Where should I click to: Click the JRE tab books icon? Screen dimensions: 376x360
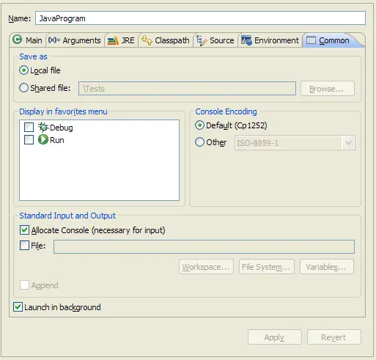(113, 40)
